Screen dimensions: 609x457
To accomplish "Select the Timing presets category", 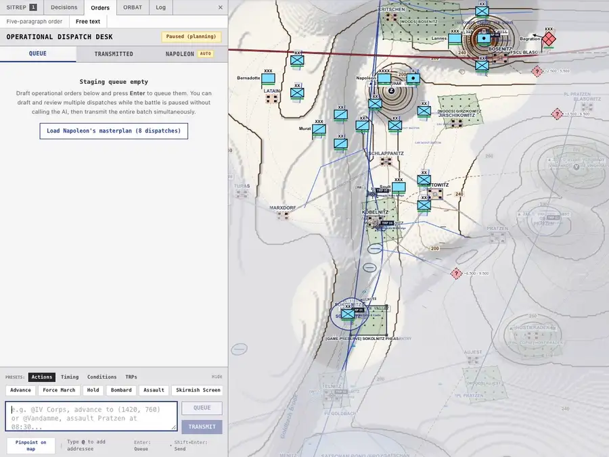I will [70, 377].
